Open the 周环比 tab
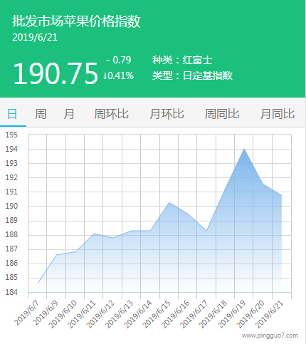 tap(111, 114)
